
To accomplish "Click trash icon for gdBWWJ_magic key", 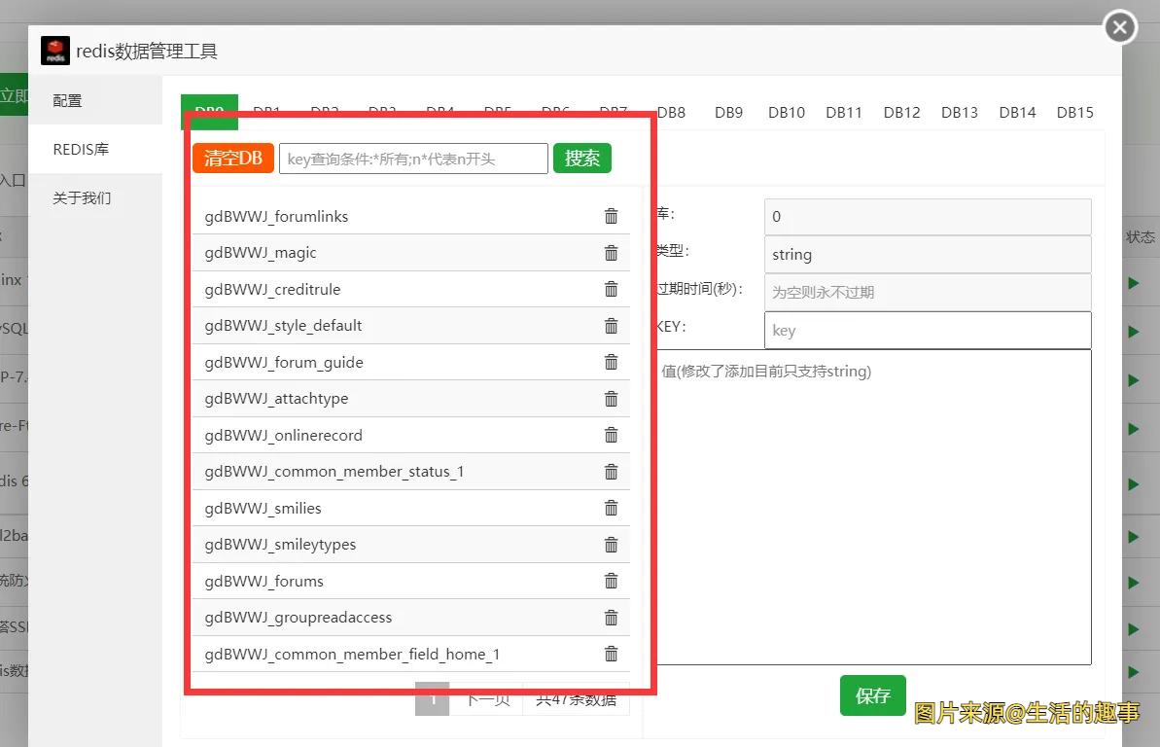I will coord(611,253).
